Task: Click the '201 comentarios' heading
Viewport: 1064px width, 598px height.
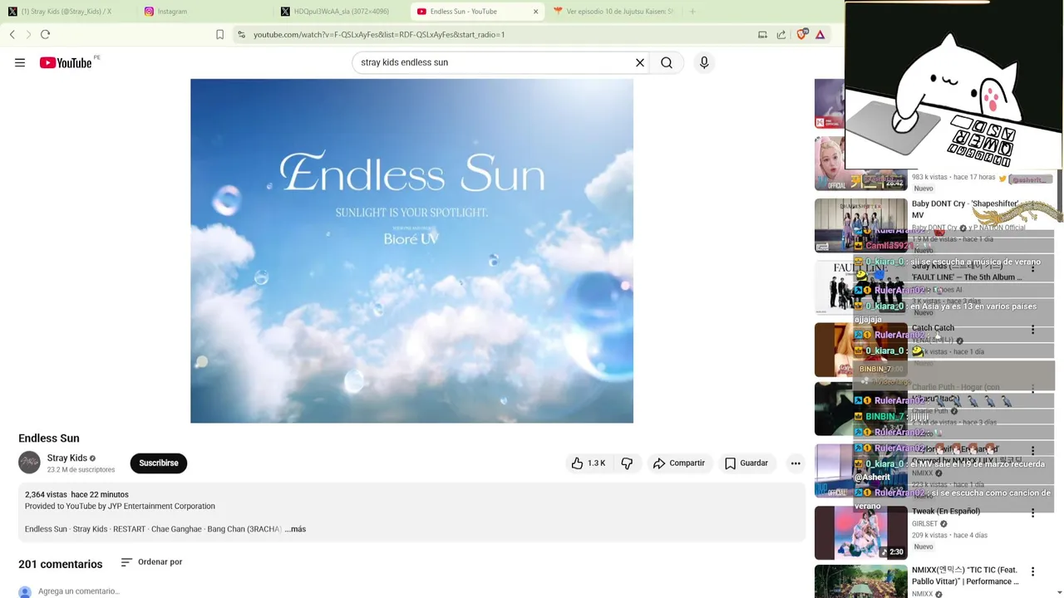Action: [x=61, y=564]
